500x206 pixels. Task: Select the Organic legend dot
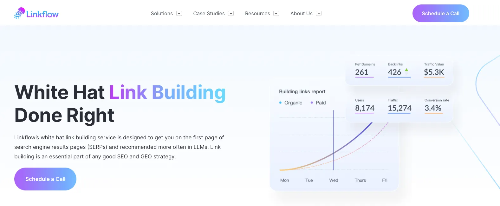click(280, 103)
